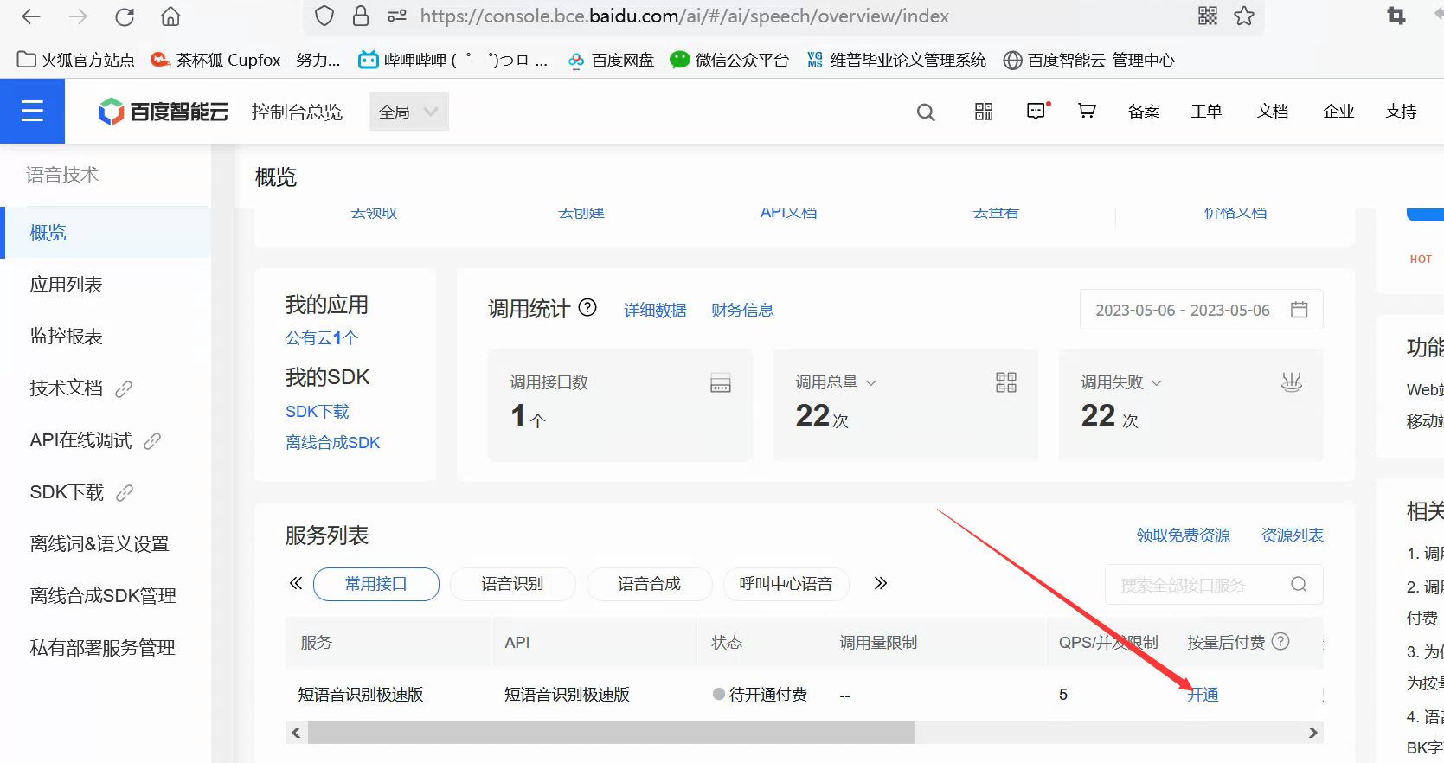Click 文档 in the top navigation
This screenshot has width=1444, height=763.
pyautogui.click(x=1273, y=111)
